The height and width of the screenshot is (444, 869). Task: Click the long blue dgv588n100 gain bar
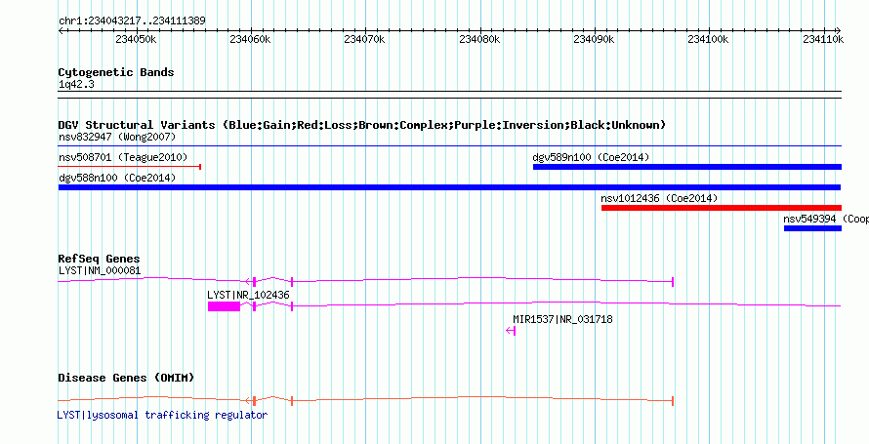coord(449,187)
